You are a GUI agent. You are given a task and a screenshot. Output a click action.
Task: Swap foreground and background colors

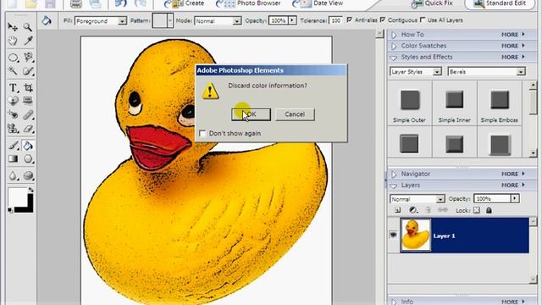(x=30, y=190)
